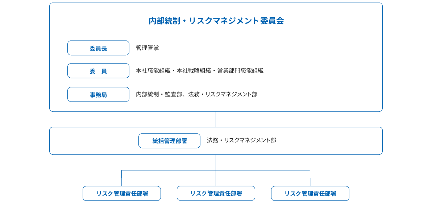Click the vertical connector directly below 統括管理部署 panel
This screenshot has height=203, width=432.
coord(216,162)
